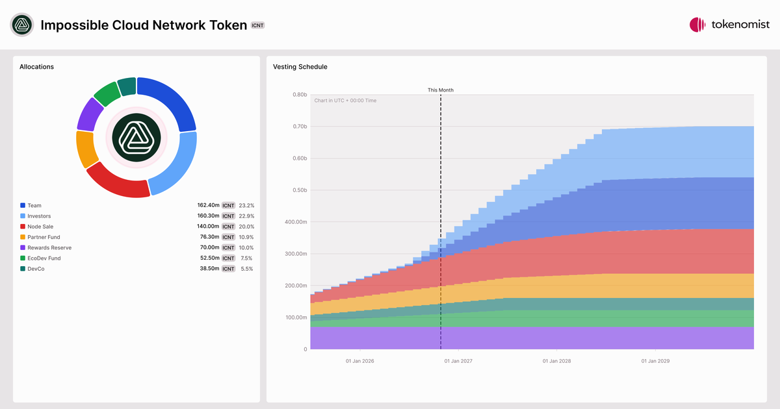Screen dimensions: 780x409
Task: Click the purple Rewards Reserve chart band
Action: (x=532, y=338)
